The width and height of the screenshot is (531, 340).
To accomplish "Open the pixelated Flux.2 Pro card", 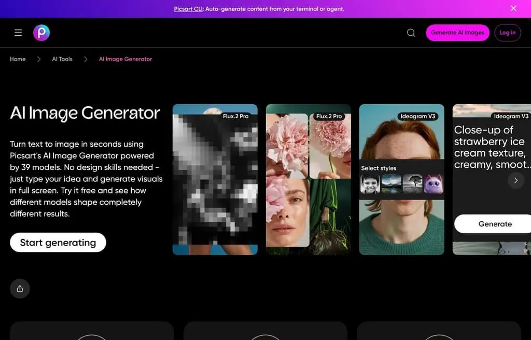I will coord(215,179).
